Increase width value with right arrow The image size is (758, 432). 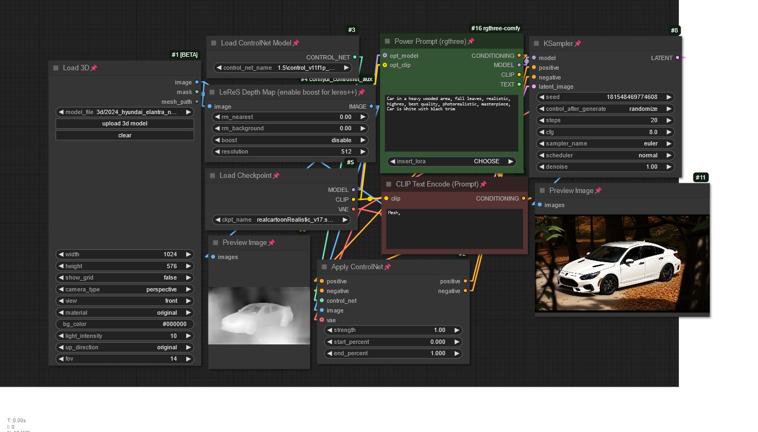point(188,255)
